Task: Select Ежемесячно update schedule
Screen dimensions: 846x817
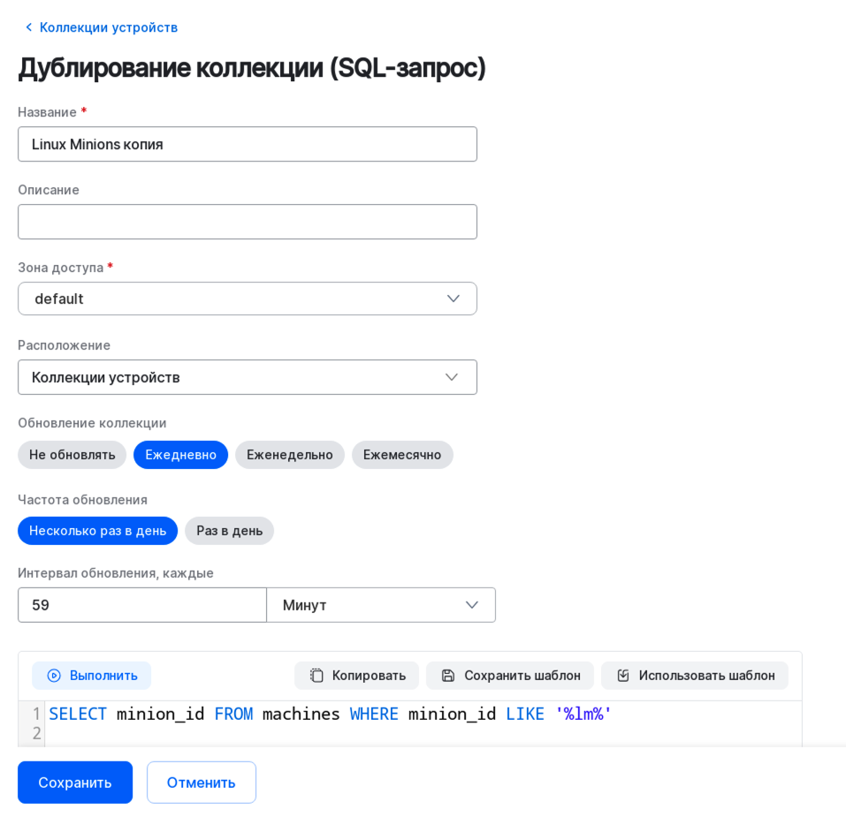Action: coord(402,455)
